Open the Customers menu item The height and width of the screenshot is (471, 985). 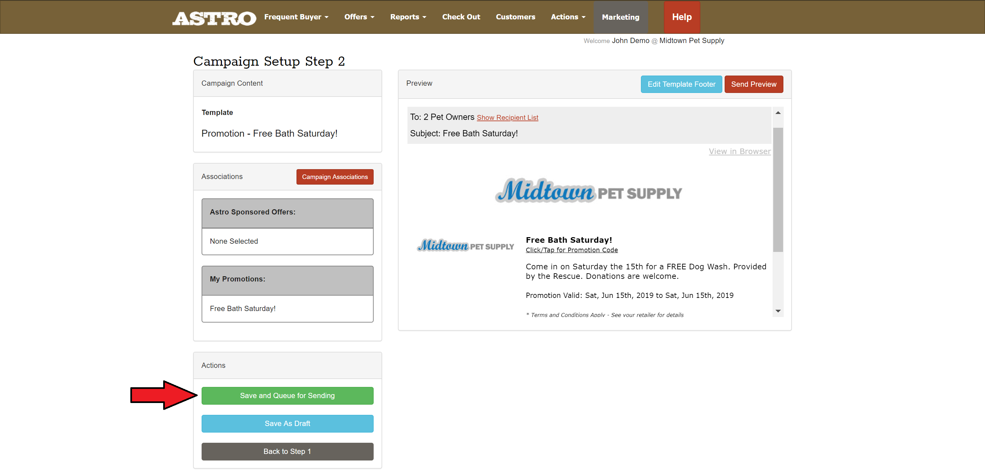[x=515, y=17]
